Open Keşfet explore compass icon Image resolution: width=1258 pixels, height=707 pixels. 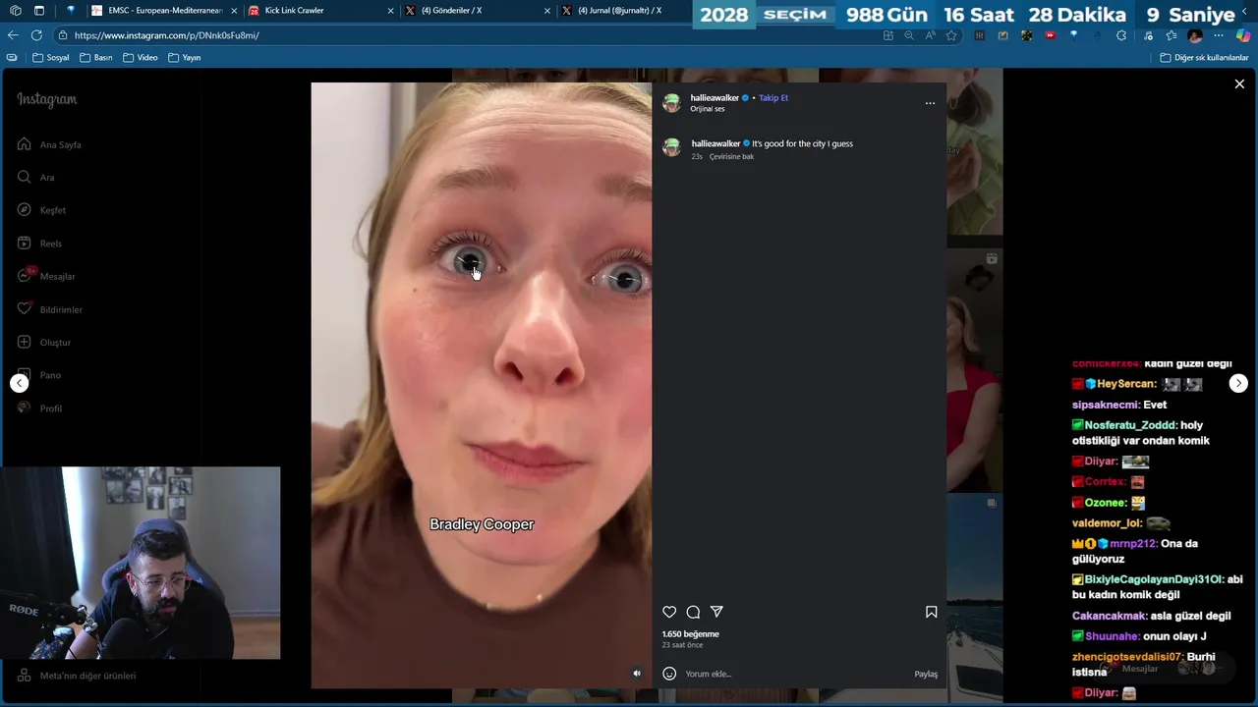point(24,210)
